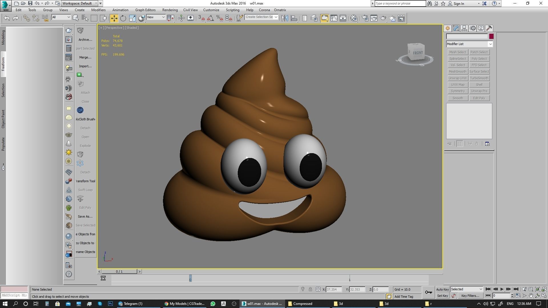Click the Mirror tool icon

285,18
